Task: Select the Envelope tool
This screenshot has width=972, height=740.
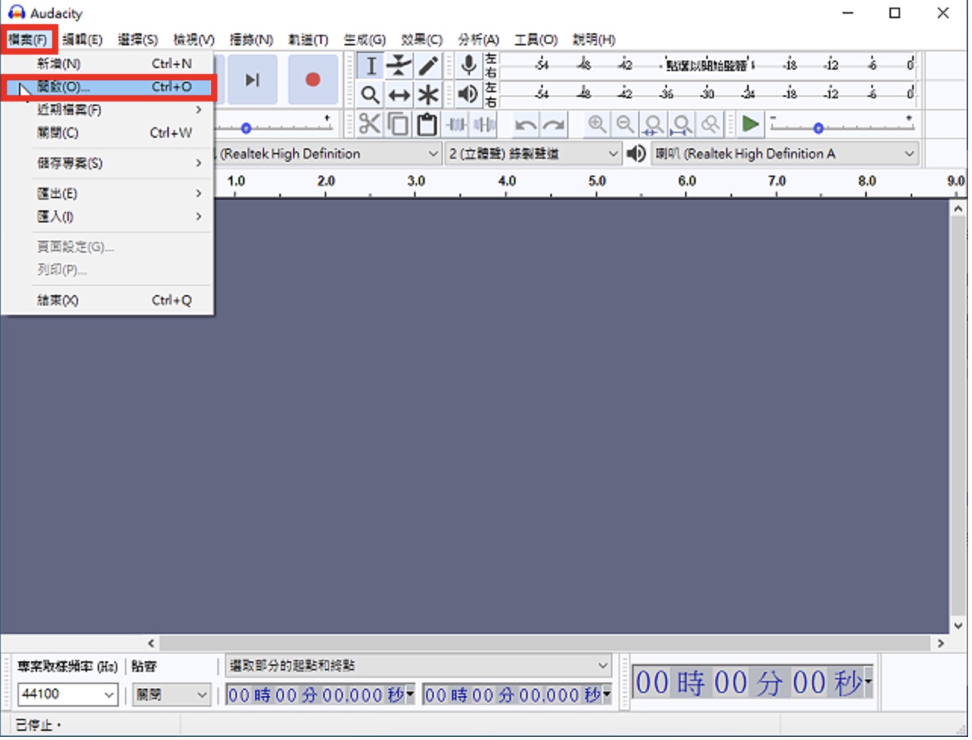Action: click(399, 67)
